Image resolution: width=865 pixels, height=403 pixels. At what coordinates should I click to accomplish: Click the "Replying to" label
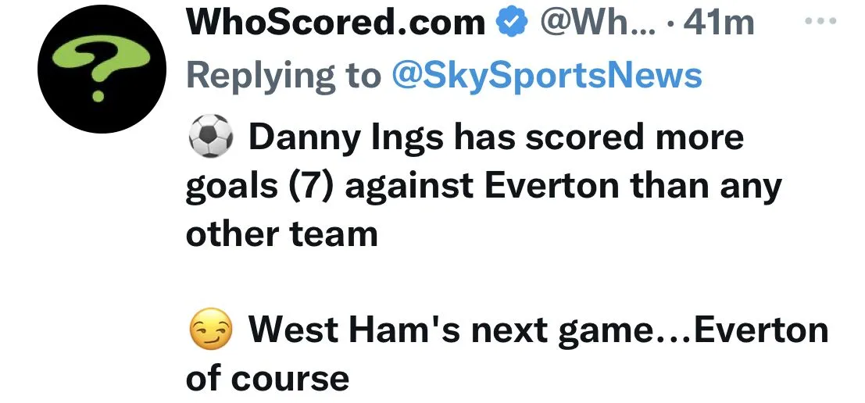tap(284, 75)
